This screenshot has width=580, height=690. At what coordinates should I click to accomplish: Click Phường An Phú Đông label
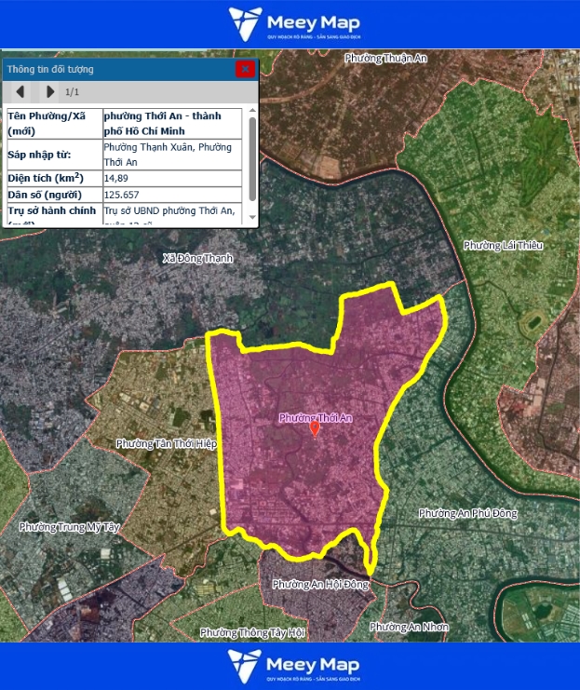[467, 513]
